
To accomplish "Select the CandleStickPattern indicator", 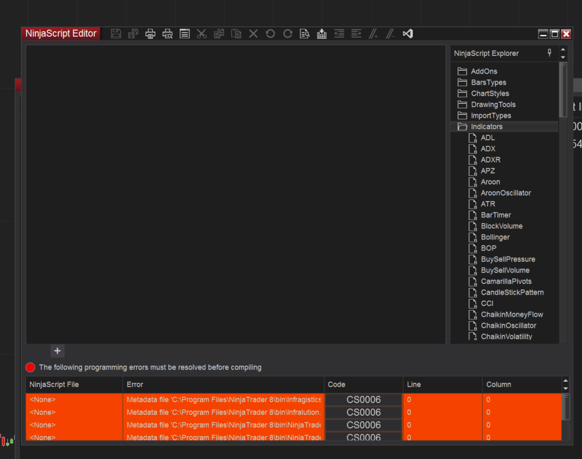I will (512, 293).
